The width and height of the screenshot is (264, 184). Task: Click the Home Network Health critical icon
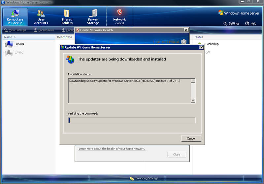tap(78, 30)
